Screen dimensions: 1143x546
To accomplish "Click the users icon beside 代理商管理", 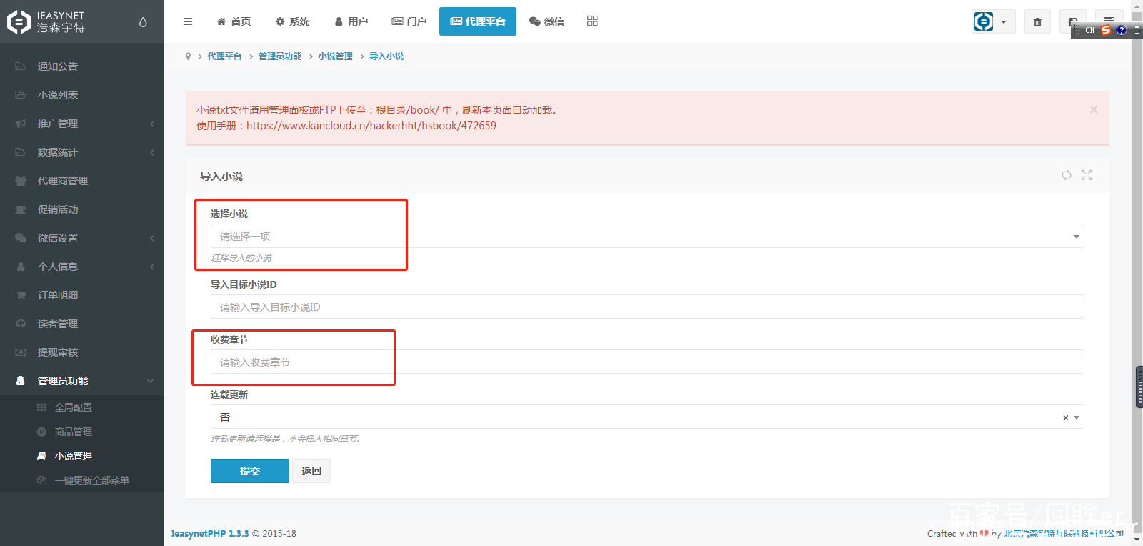I will click(x=21, y=181).
